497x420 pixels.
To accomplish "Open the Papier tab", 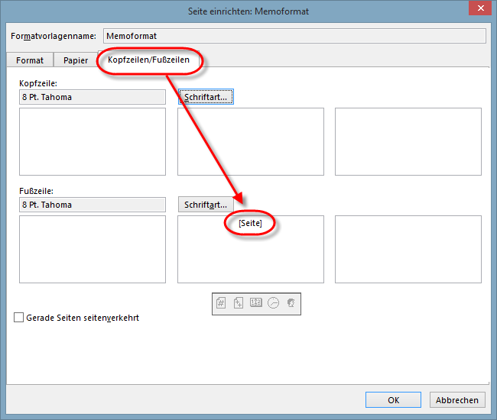I will tap(76, 60).
